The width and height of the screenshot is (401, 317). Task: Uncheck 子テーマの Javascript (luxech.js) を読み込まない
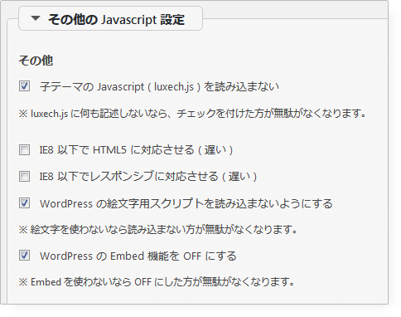pos(24,86)
